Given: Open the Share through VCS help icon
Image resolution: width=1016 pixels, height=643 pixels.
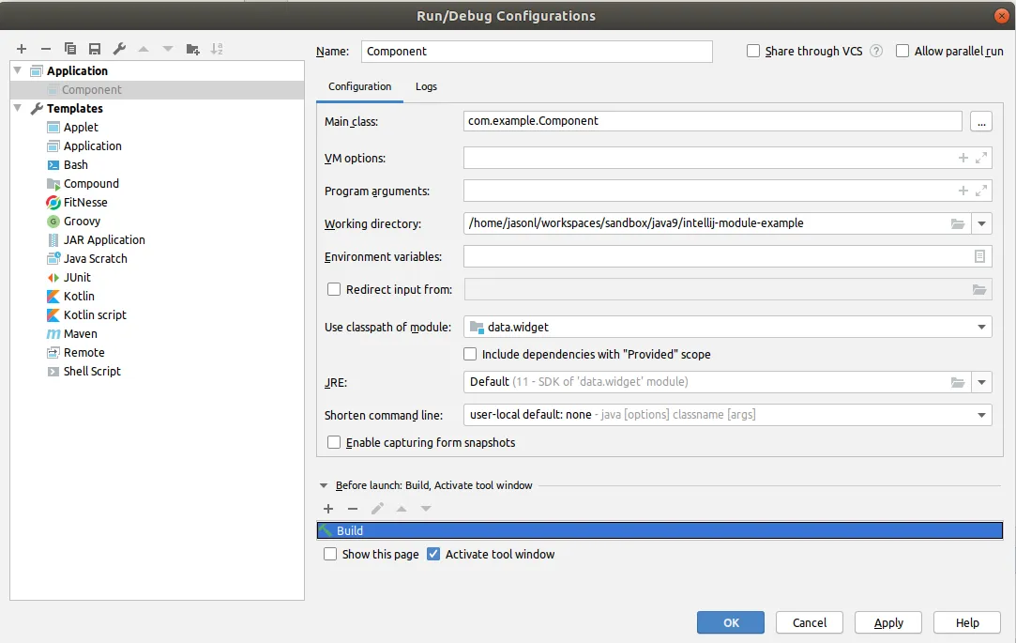Looking at the screenshot, I should [x=876, y=52].
